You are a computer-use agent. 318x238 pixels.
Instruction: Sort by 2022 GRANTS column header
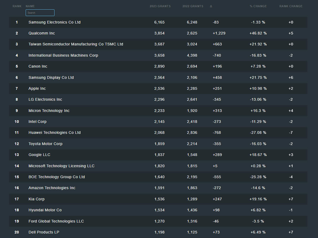(193, 6)
